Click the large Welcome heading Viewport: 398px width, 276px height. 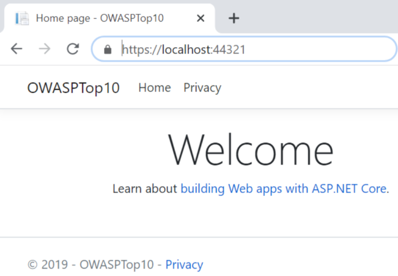[x=251, y=150]
